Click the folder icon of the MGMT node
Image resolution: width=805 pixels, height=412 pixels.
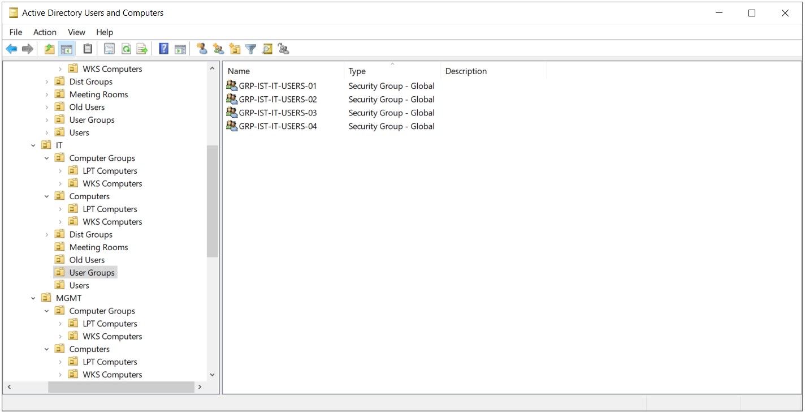[46, 298]
